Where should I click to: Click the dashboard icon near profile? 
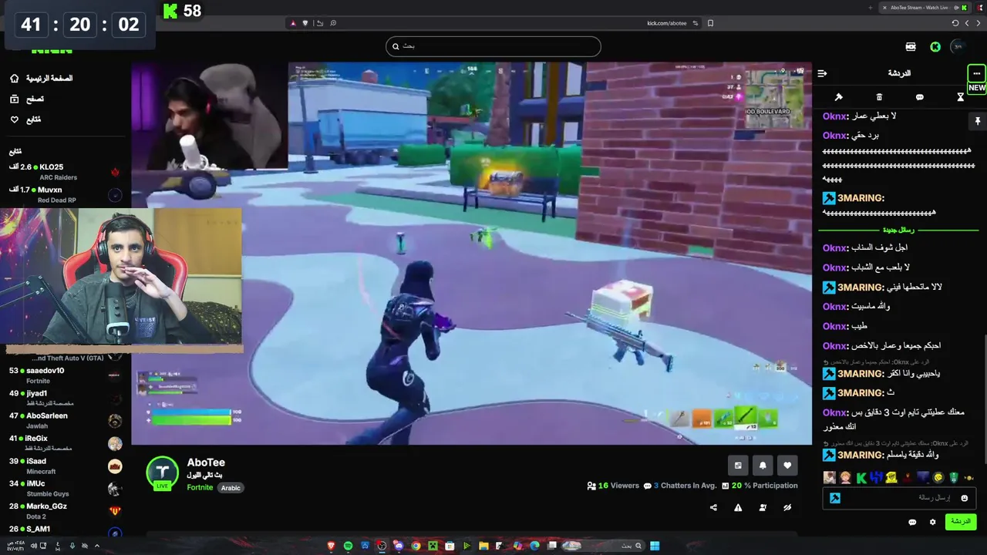[x=911, y=46]
